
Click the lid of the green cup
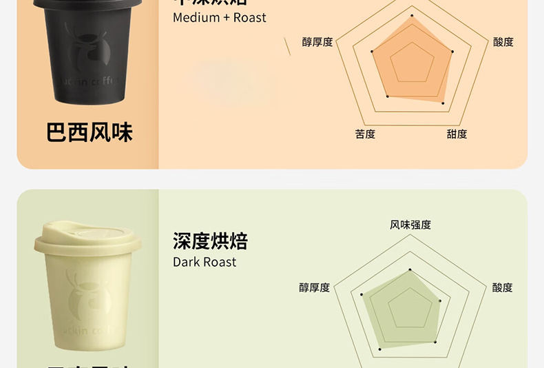point(87,238)
